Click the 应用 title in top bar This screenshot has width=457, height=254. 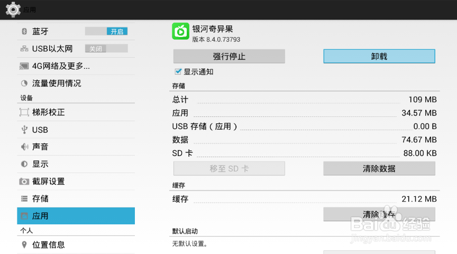click(30, 10)
